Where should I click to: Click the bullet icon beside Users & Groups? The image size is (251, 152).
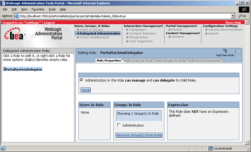click(78, 29)
